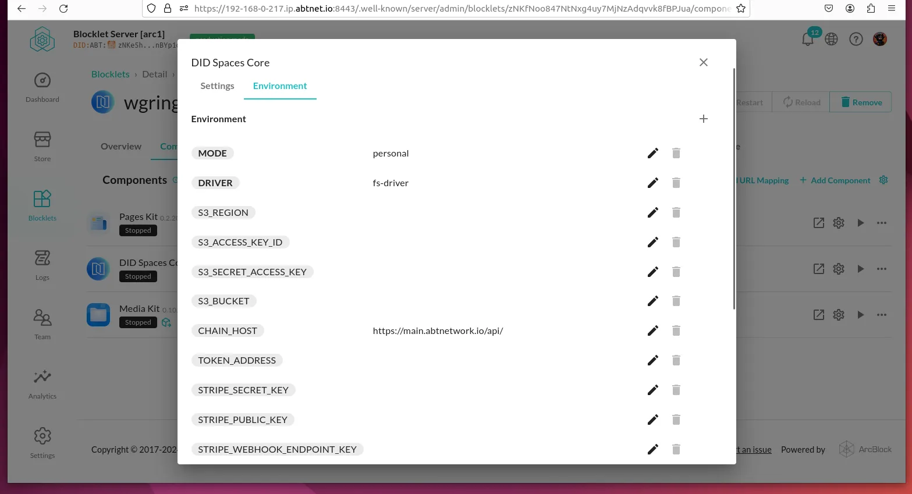This screenshot has width=912, height=494.
Task: Open Blocklets in the sidebar
Action: click(x=42, y=206)
